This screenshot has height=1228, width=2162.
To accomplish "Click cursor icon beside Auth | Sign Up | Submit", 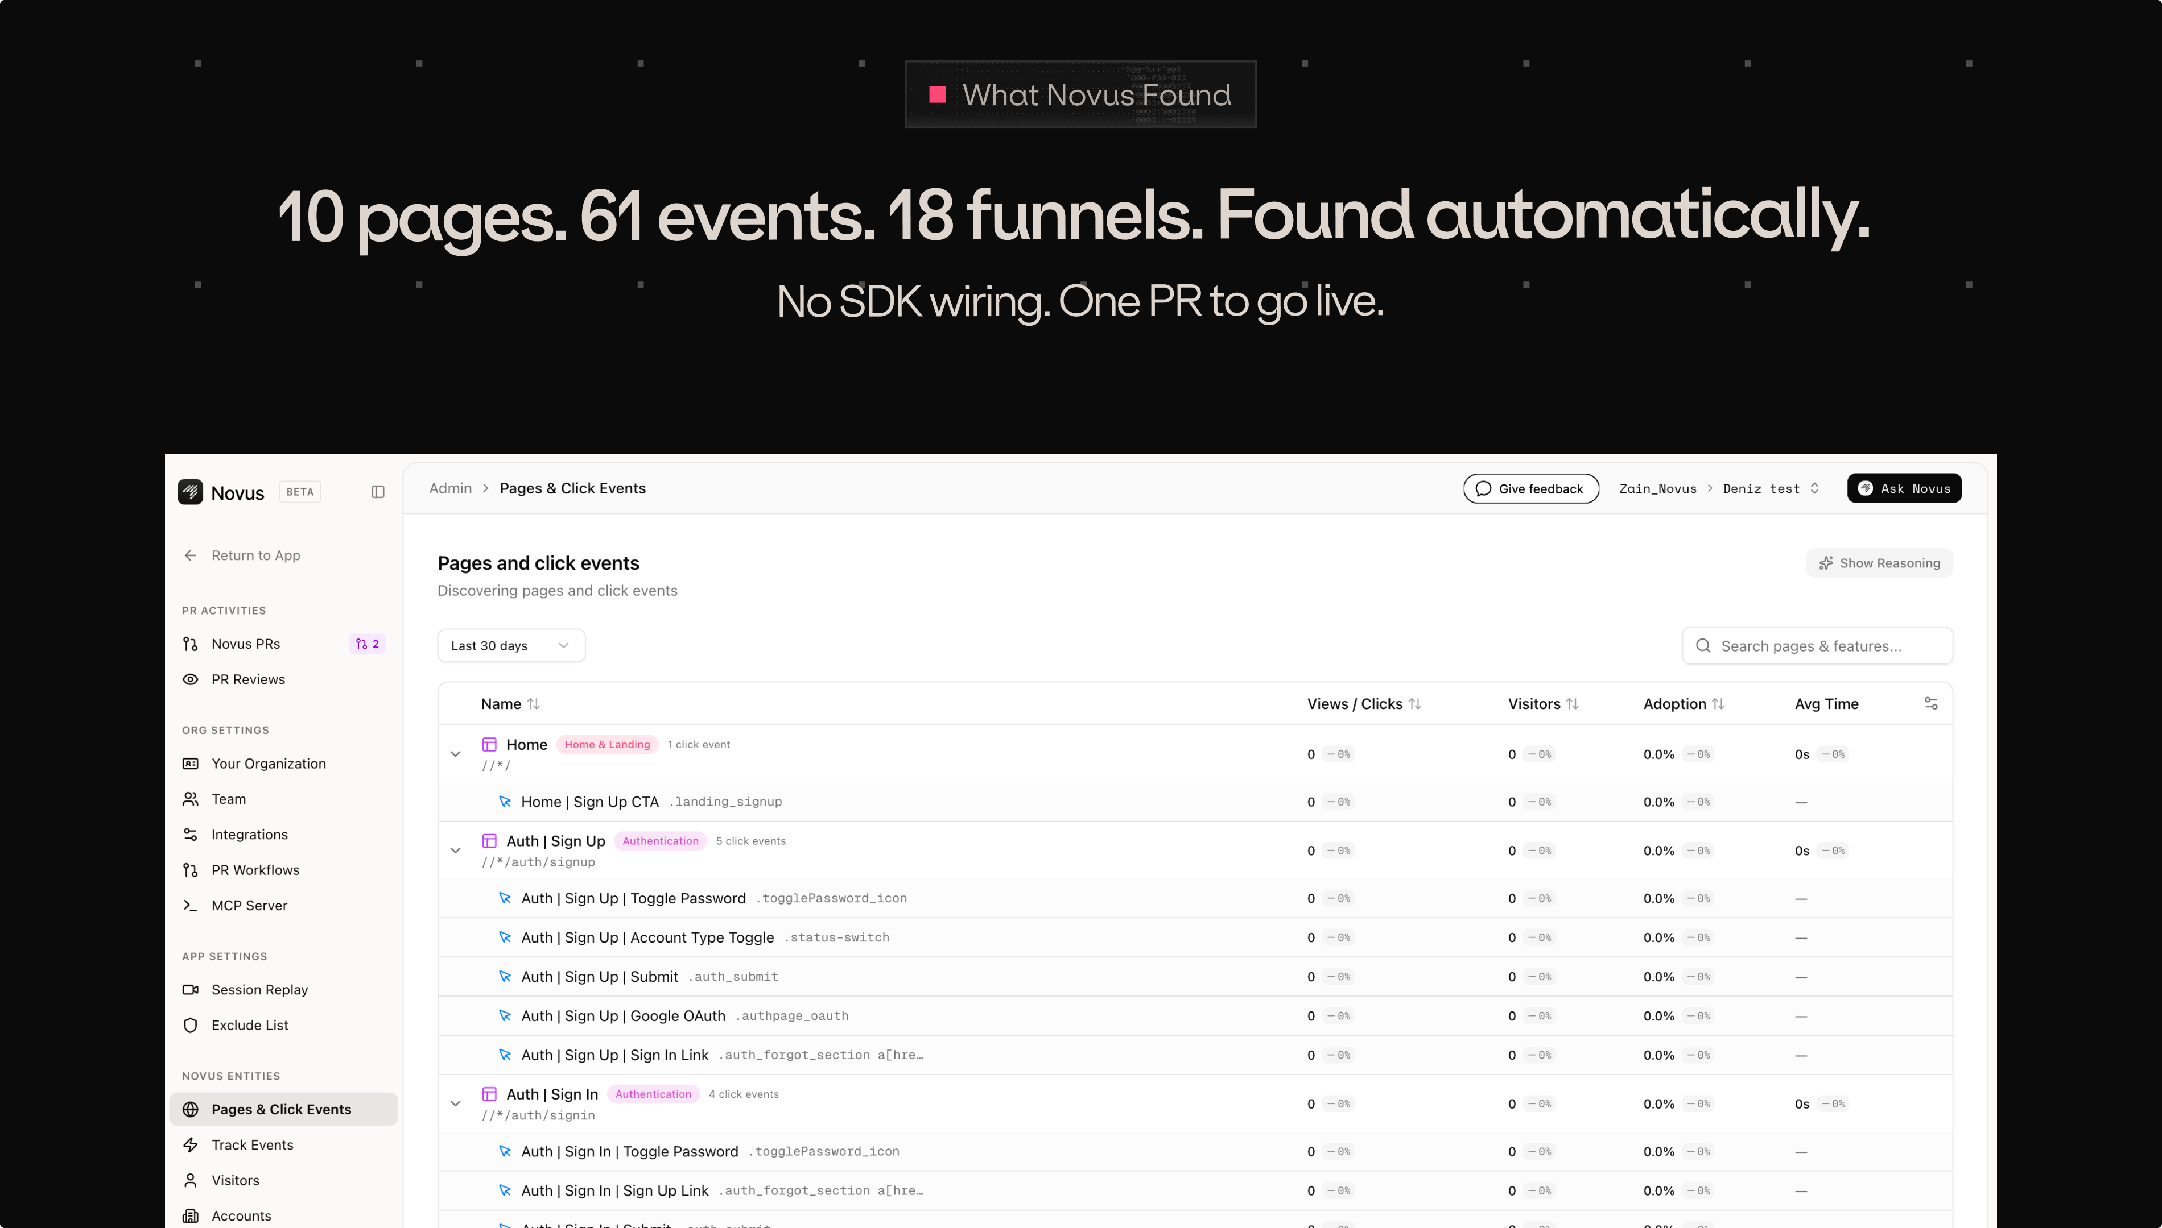I will coord(505,976).
